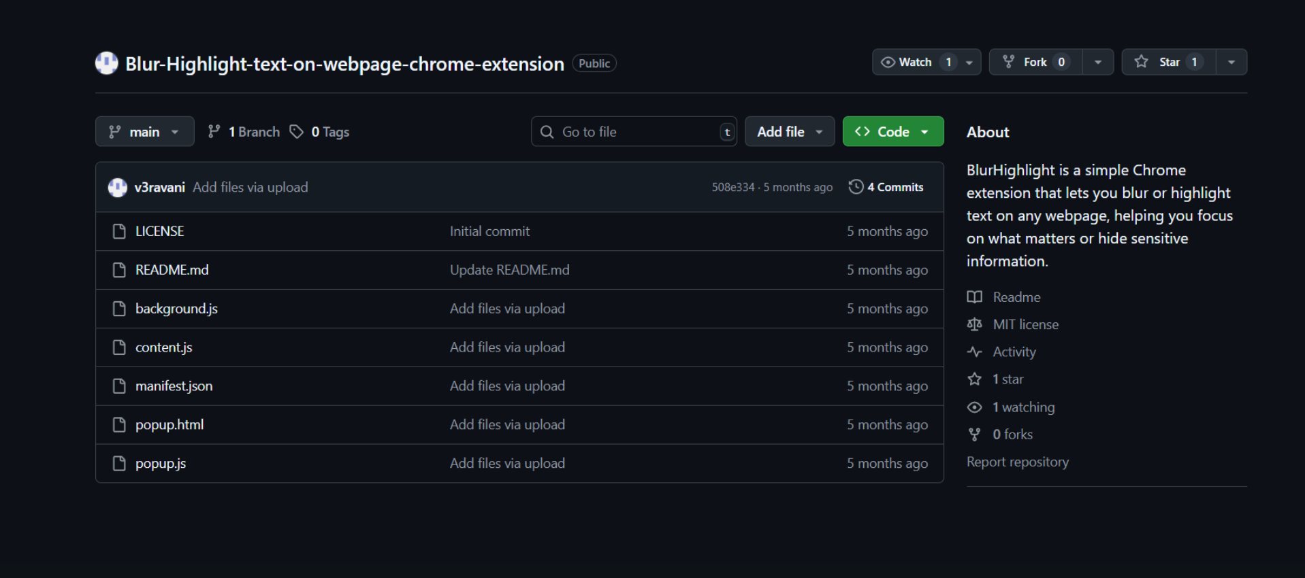Open the main branch selector dropdown
1305x578 pixels.
pos(144,132)
